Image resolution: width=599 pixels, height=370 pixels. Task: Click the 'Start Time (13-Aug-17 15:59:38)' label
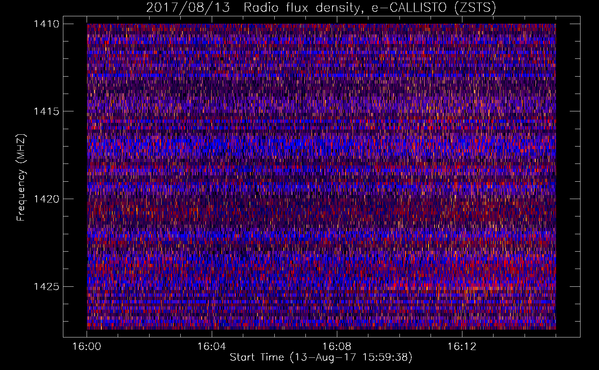tap(321, 357)
